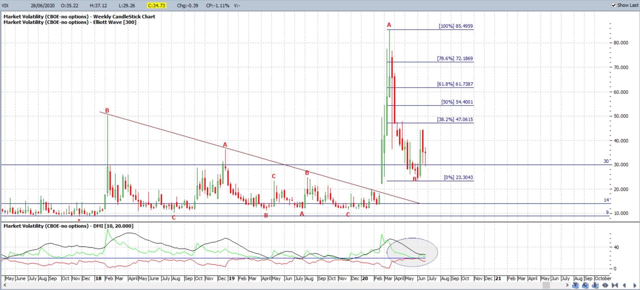Click the red wave label B at the February 2018 spike
640x290 pixels.
pos(107,110)
